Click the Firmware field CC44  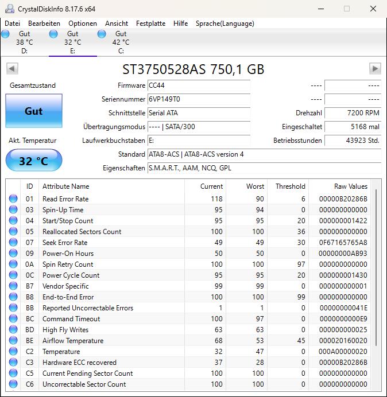coord(199,85)
